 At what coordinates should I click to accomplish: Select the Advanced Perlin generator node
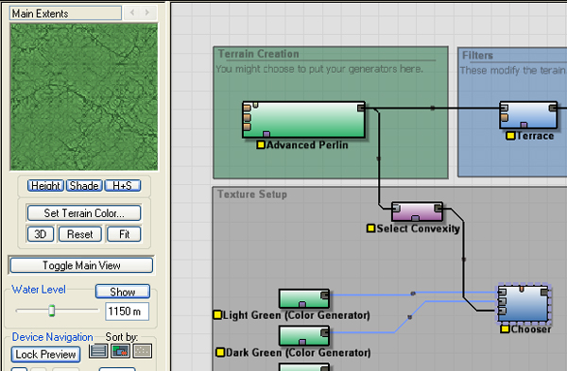click(x=303, y=120)
